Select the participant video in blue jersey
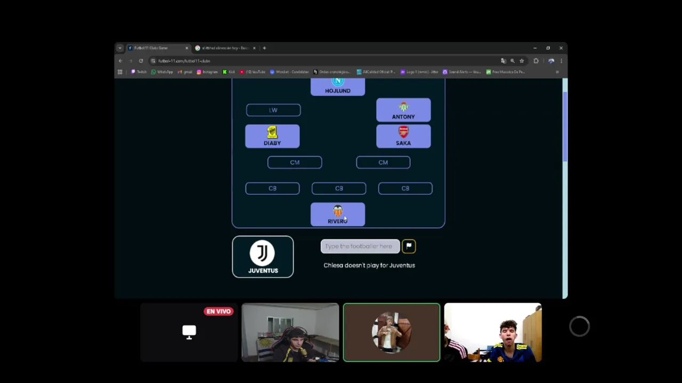 pos(493,332)
